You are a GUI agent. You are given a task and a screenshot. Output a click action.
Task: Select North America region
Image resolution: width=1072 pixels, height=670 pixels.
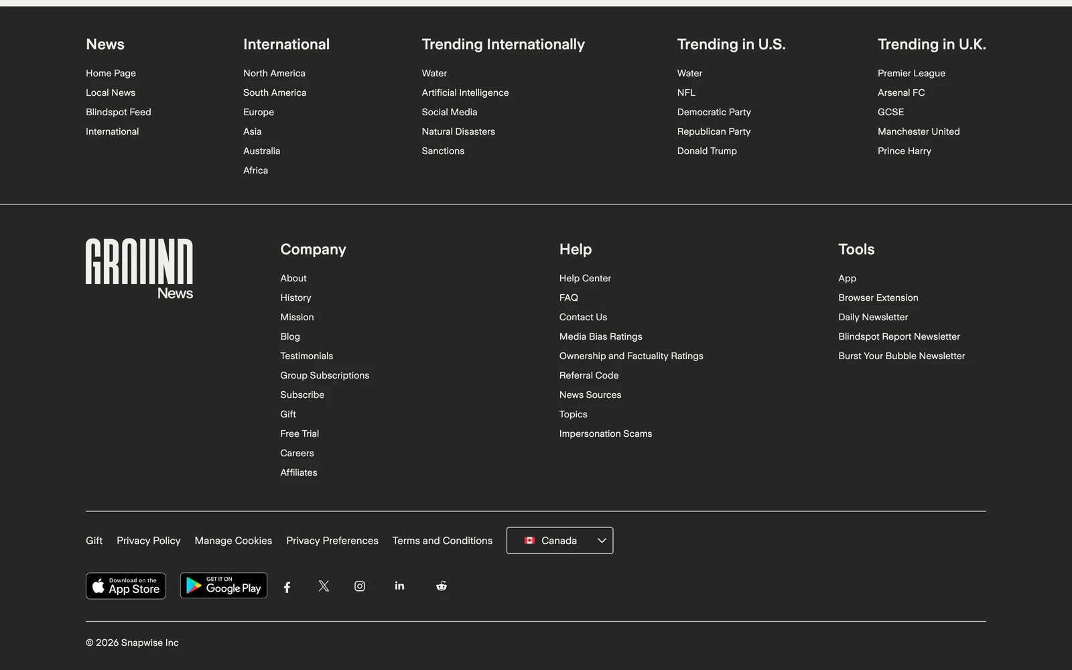[x=274, y=73]
